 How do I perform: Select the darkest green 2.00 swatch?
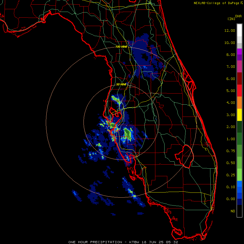coord(239,127)
